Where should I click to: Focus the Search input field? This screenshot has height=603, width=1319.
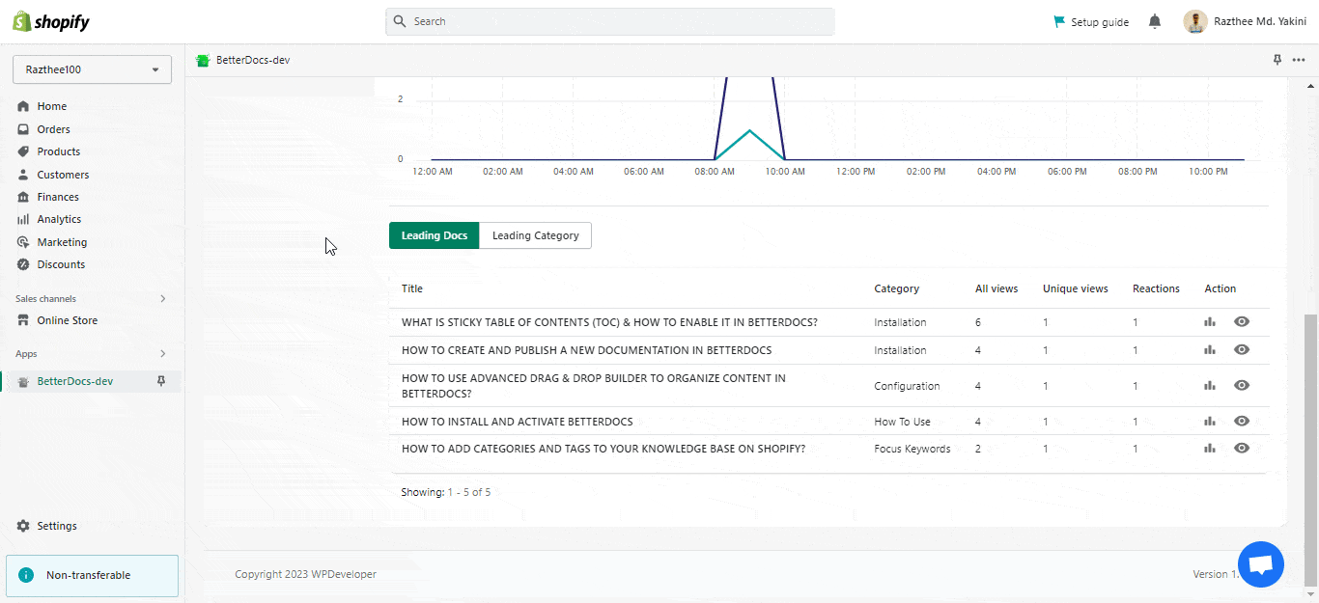(610, 21)
